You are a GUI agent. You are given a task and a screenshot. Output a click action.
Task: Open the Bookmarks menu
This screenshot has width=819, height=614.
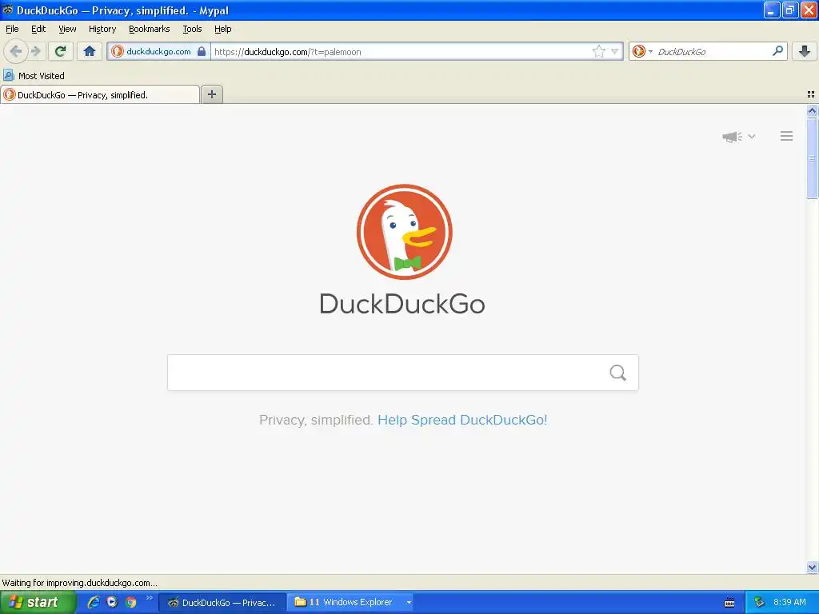point(150,29)
